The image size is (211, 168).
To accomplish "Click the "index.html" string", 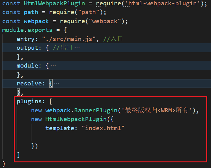I will click(103, 128).
